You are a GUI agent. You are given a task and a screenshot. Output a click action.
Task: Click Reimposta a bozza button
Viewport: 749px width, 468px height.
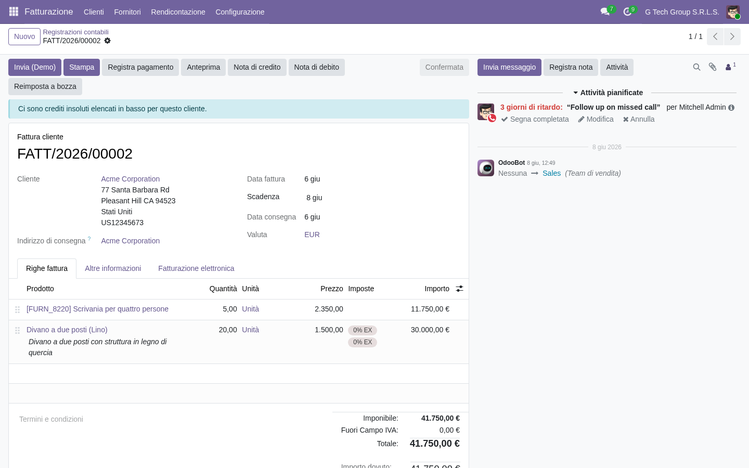point(45,86)
